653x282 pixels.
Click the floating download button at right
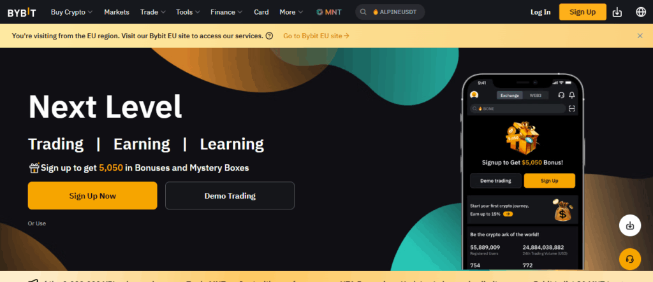(x=629, y=225)
